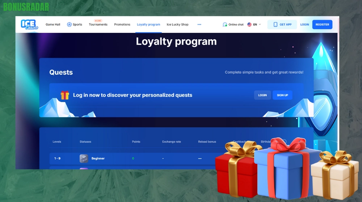The image size is (362, 202).
Task: Click the Sports soccer ball icon
Action: [69, 25]
